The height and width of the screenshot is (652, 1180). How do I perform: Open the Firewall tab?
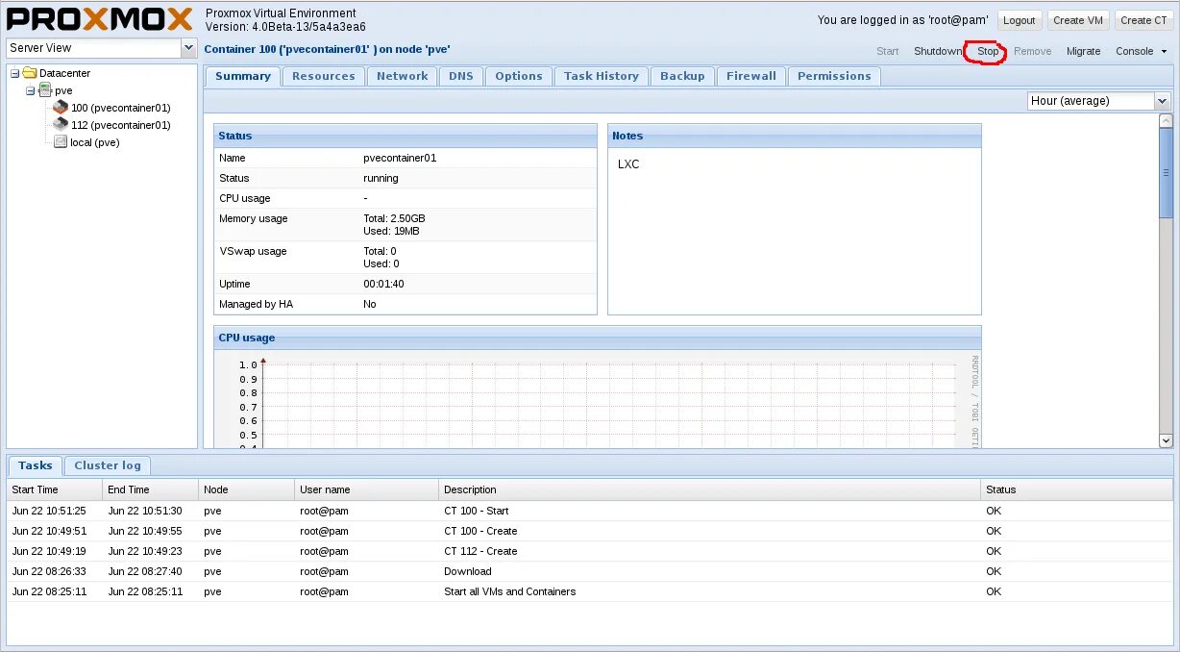(x=751, y=76)
